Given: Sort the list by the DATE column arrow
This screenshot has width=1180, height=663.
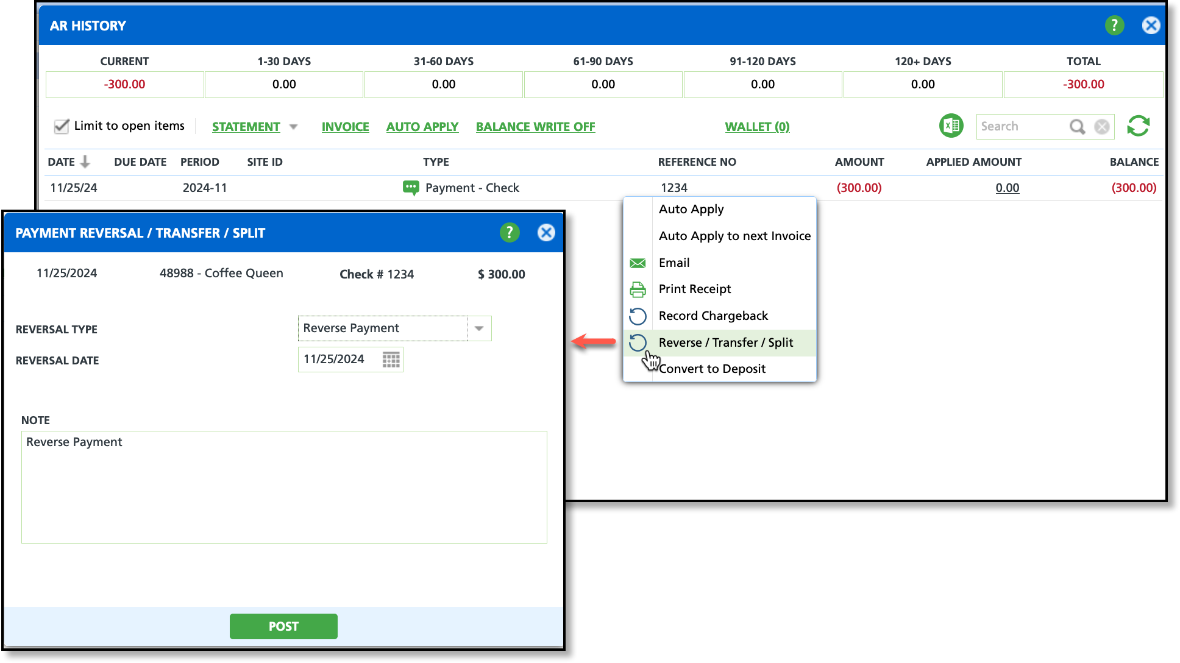Looking at the screenshot, I should point(85,161).
